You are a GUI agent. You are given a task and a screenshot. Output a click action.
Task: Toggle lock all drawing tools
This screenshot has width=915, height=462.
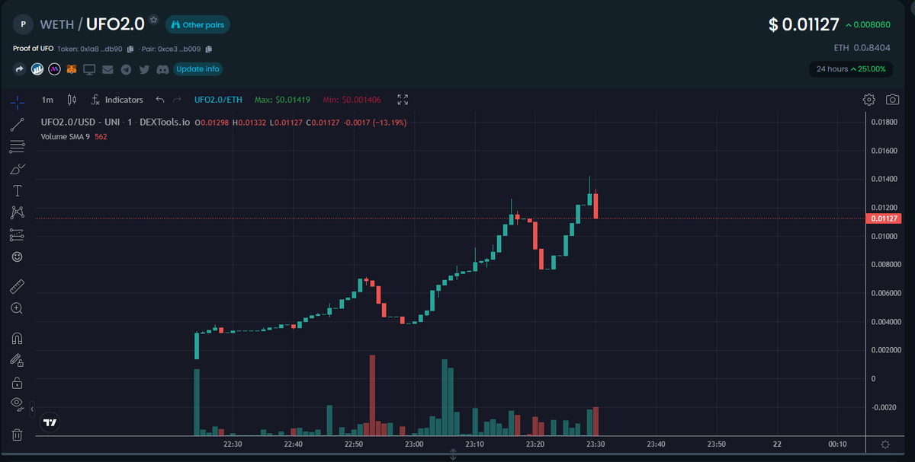coord(17,382)
